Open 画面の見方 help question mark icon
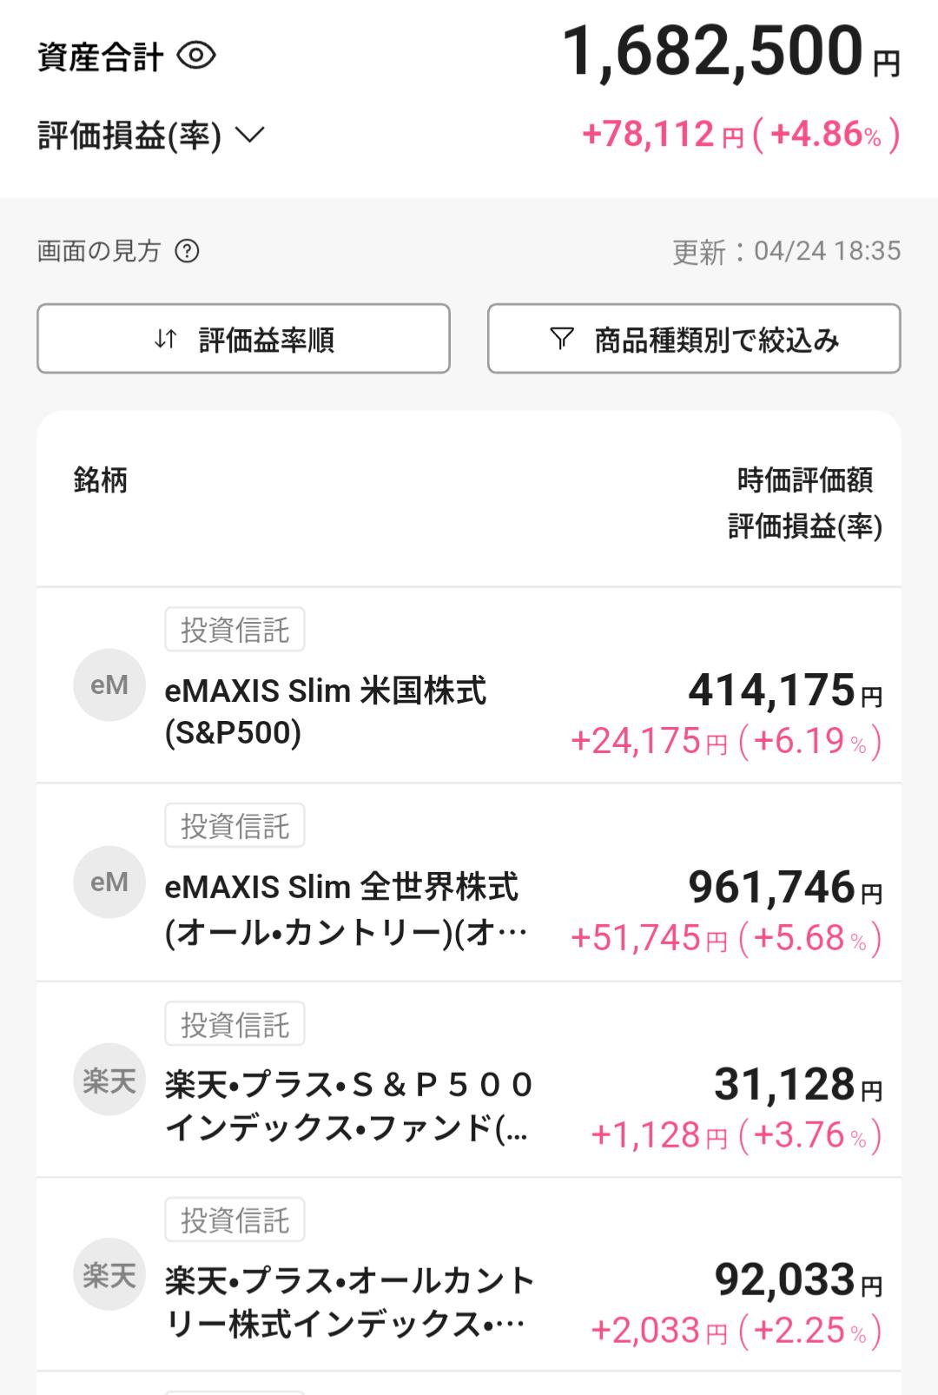 [x=187, y=251]
